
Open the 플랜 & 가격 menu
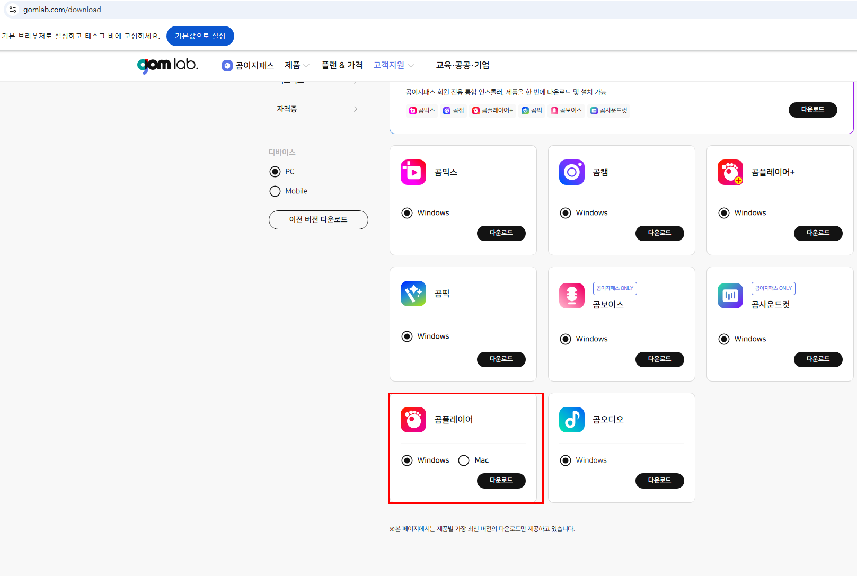(342, 65)
